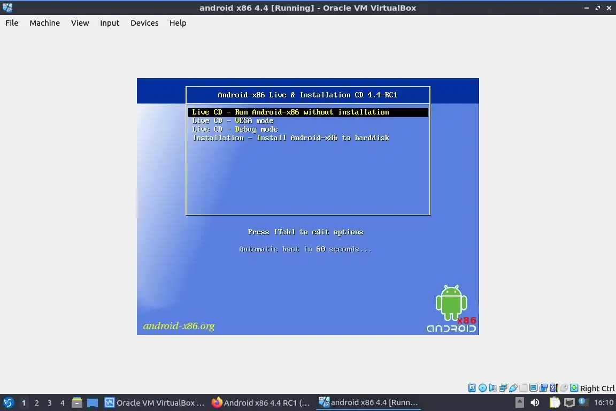The height and width of the screenshot is (411, 616).
Task: Switch to workspace 3
Action: 50,403
